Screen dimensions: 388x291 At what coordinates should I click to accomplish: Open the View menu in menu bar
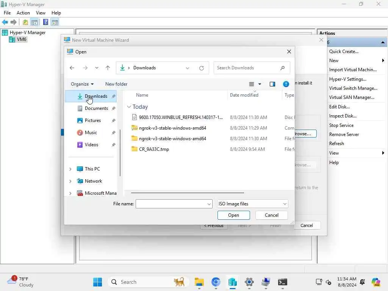coord(41,13)
